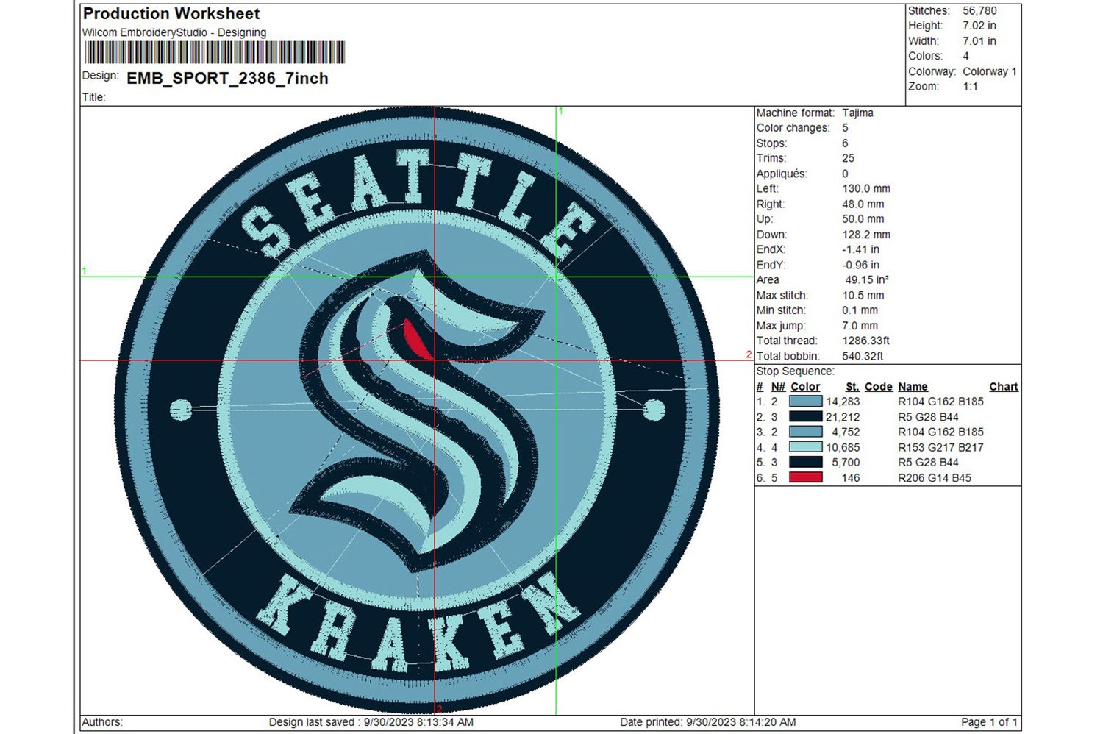The height and width of the screenshot is (734, 1103).
Task: Click the max jump value '7.0 mm'
Action: [x=860, y=326]
